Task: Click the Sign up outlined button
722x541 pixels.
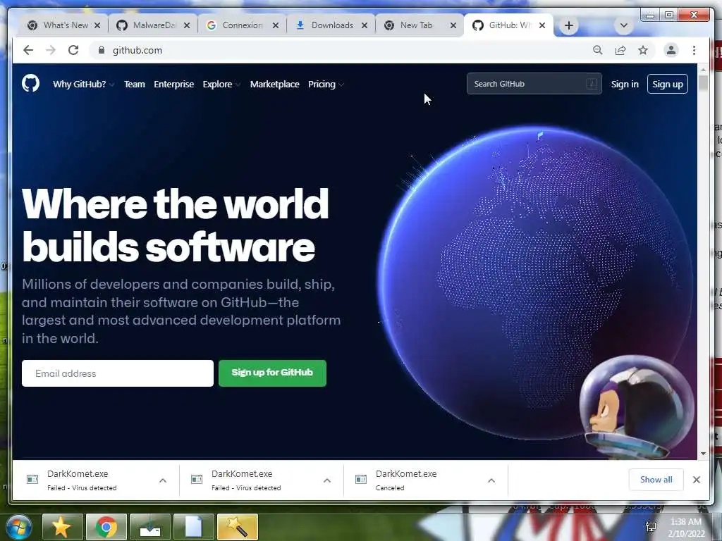Action: tap(667, 84)
